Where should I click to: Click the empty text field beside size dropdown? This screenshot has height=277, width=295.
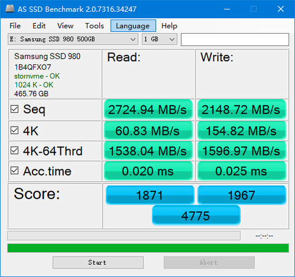tap(235, 39)
